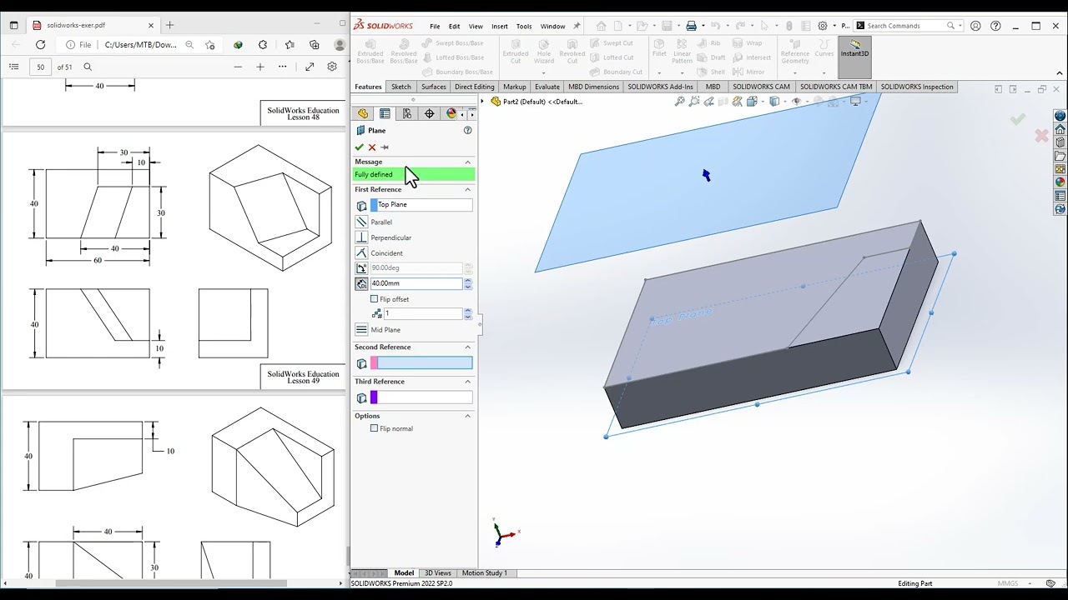
Task: Click the Print icon in SolidWorks
Action: 691,26
